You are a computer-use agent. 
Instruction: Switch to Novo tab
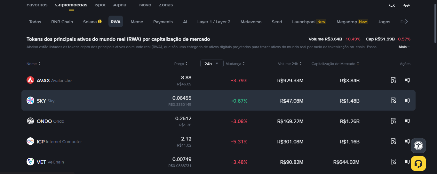(145, 5)
